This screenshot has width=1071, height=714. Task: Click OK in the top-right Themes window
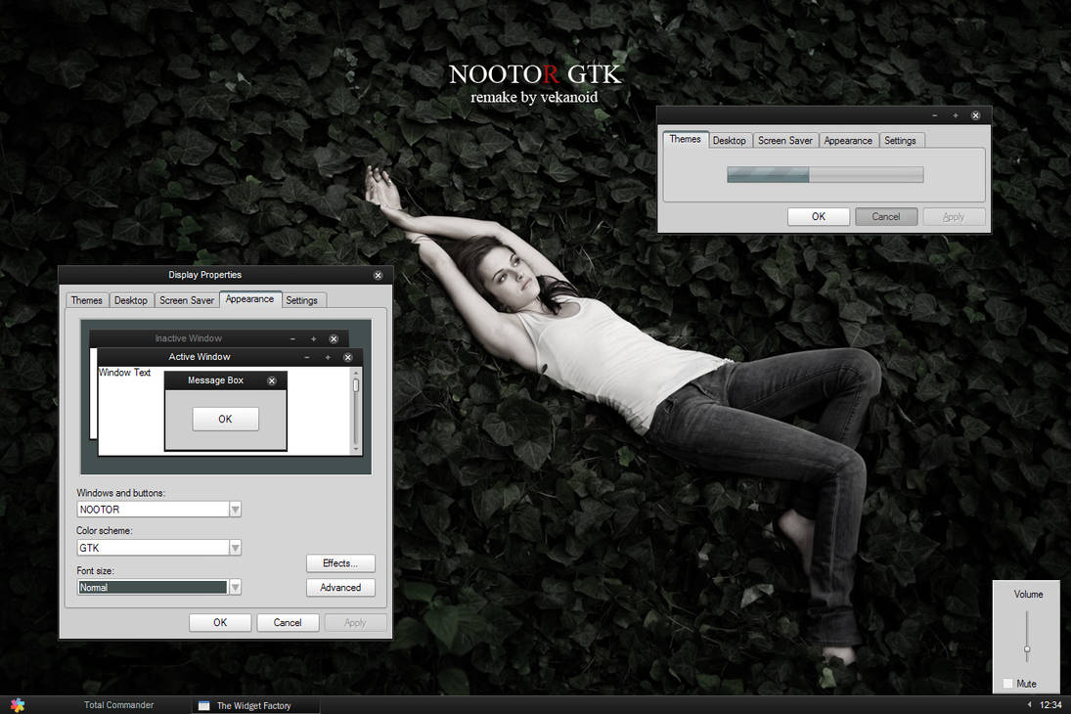click(x=819, y=216)
